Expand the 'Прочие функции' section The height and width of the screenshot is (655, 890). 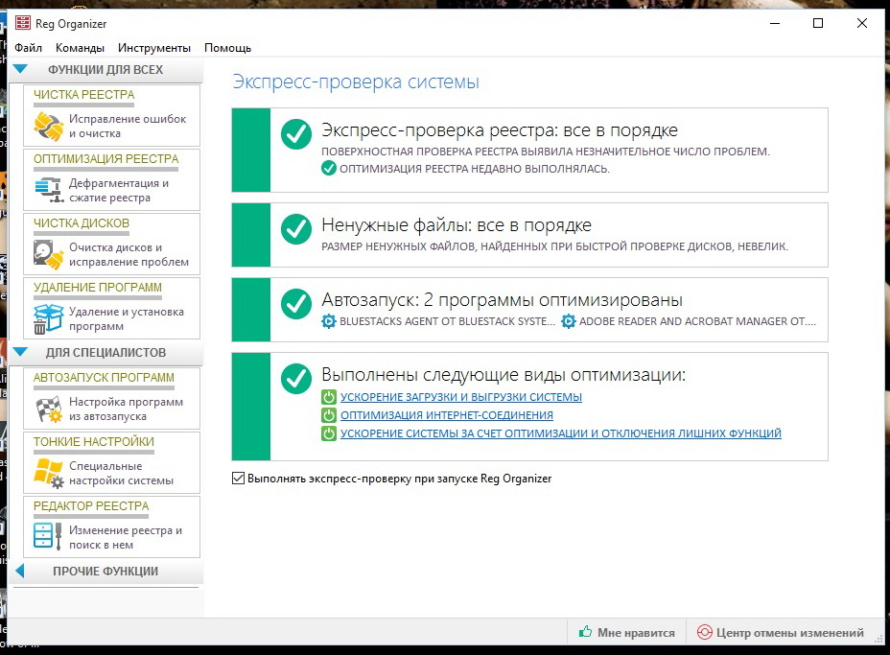[21, 572]
